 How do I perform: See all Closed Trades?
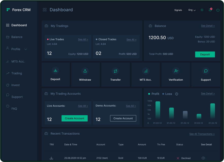click(131, 40)
